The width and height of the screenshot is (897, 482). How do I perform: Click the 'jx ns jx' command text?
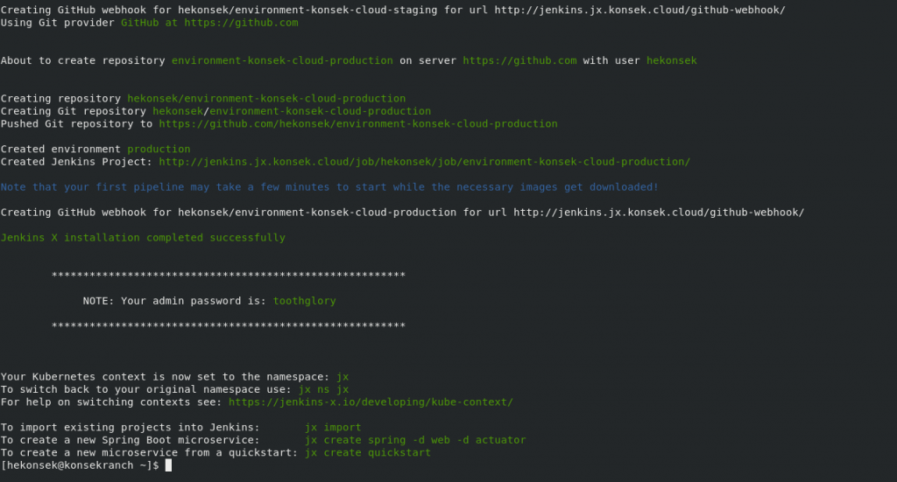(x=324, y=389)
